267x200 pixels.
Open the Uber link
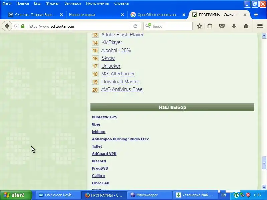96,124
